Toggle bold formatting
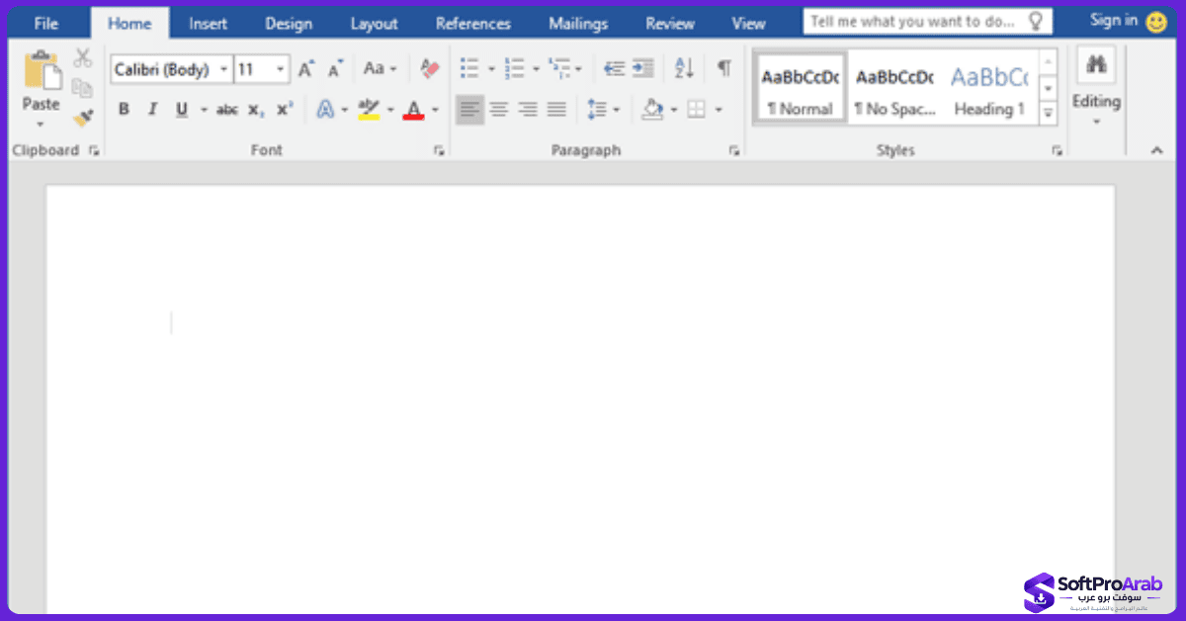 coord(124,110)
